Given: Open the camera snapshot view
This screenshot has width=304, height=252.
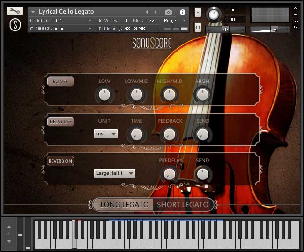Looking at the screenshot, I should (168, 12).
